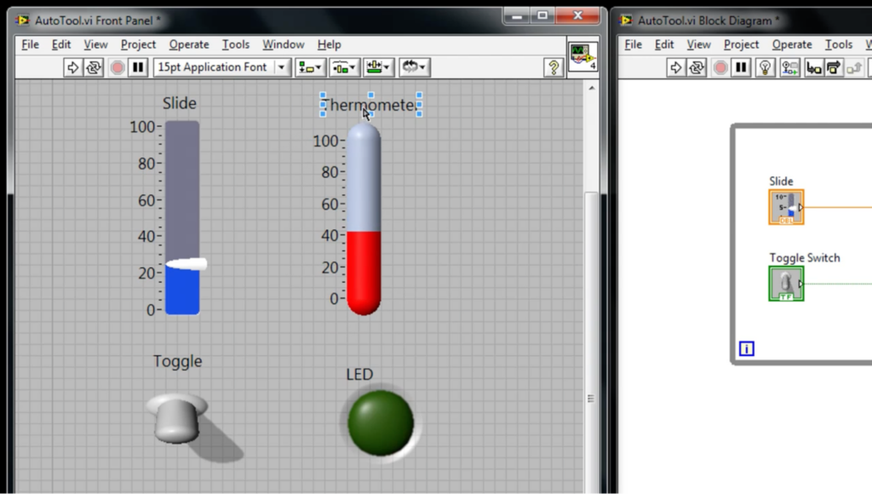Click the Step Over button in Block Diagram
Image resolution: width=872 pixels, height=494 pixels.
835,67
